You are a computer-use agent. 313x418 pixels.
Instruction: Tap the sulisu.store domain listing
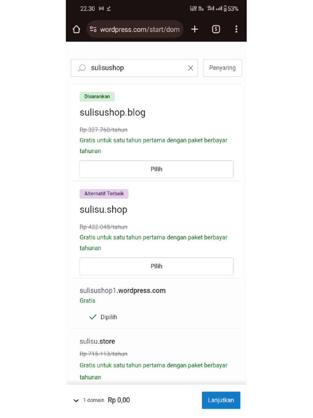click(97, 341)
